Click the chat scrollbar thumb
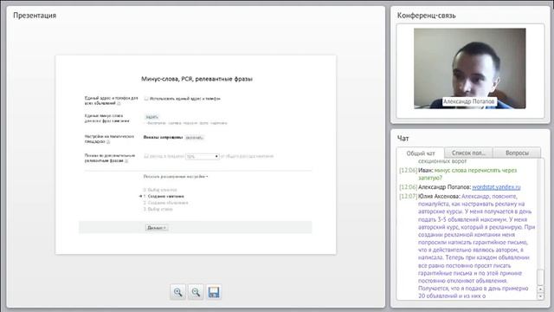The height and width of the screenshot is (312, 554). click(540, 277)
